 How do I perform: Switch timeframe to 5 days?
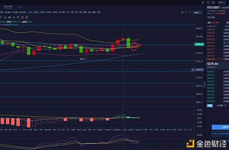(81, 12)
